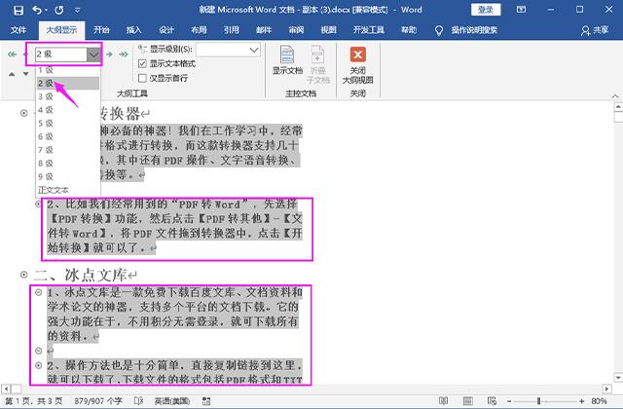Select 正文文本 in the level list
623x409 pixels.
point(67,190)
